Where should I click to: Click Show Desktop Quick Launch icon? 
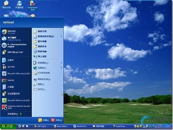[23, 126]
